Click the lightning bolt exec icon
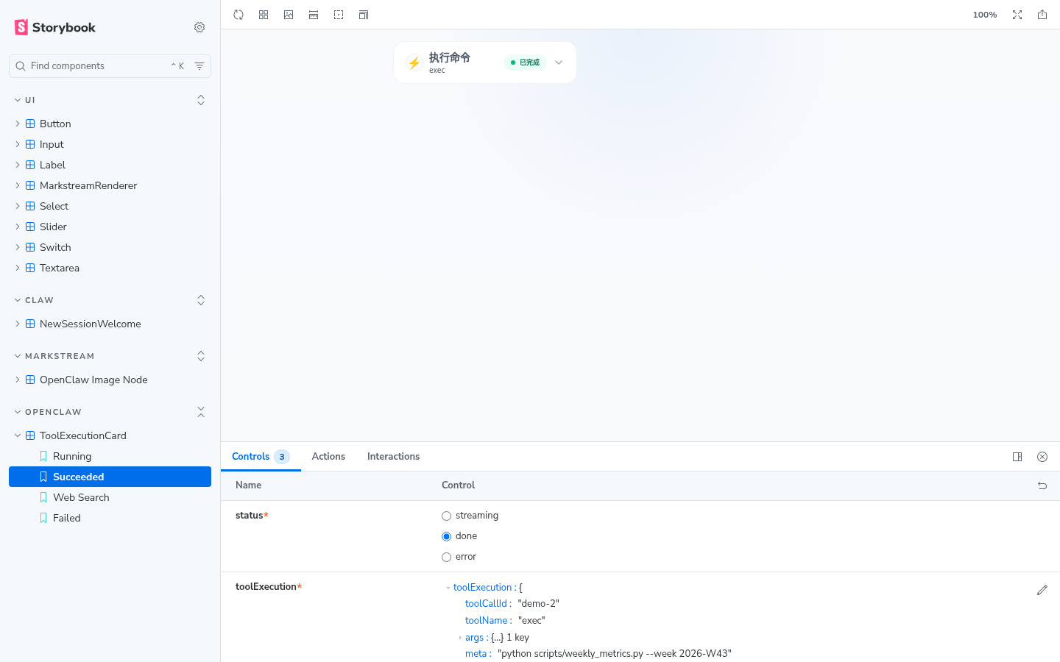This screenshot has width=1060, height=662. tap(414, 63)
